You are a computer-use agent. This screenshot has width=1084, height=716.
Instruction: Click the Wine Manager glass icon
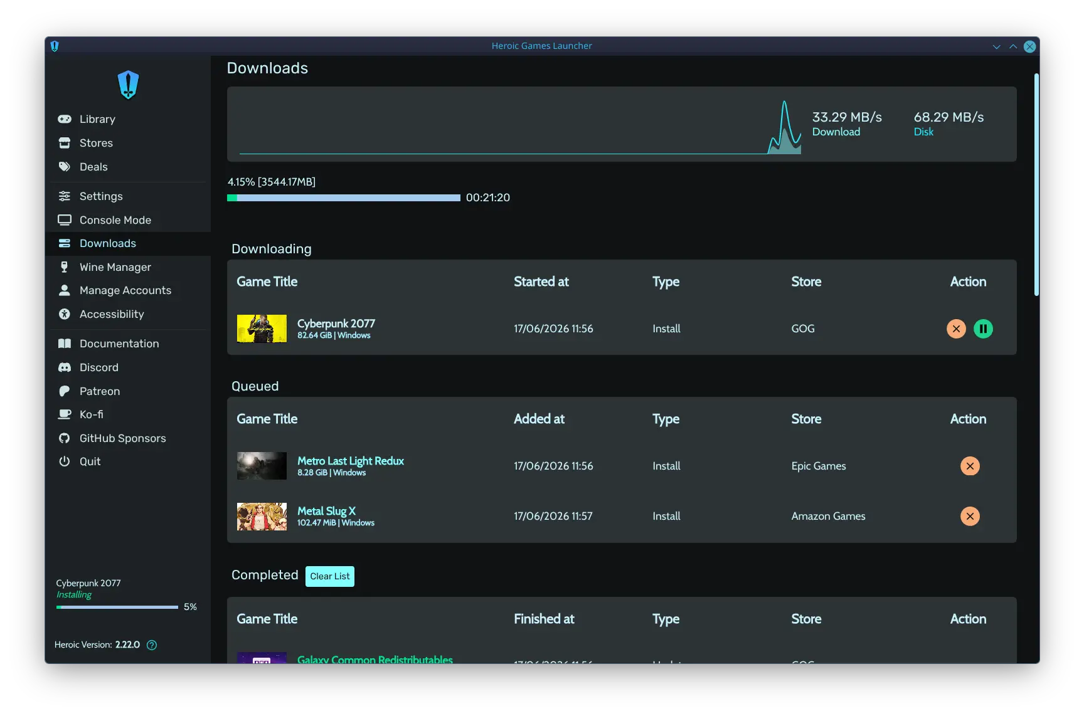pyautogui.click(x=65, y=267)
